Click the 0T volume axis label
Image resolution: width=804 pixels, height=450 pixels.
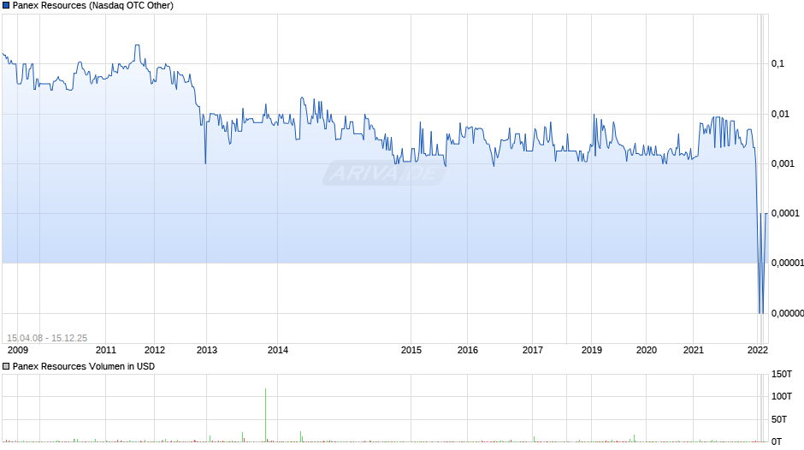(777, 441)
